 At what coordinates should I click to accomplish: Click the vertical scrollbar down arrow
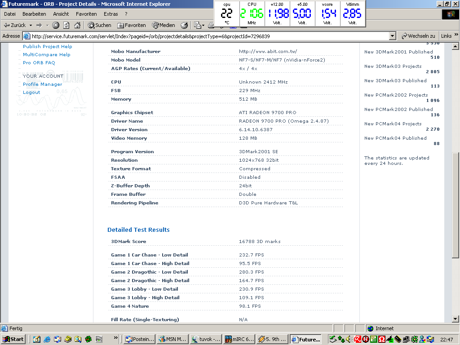455,319
